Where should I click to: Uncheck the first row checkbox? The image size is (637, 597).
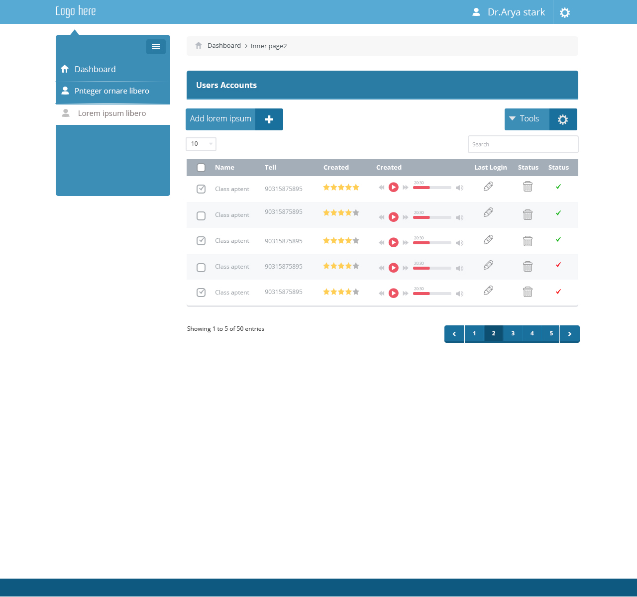(x=201, y=189)
